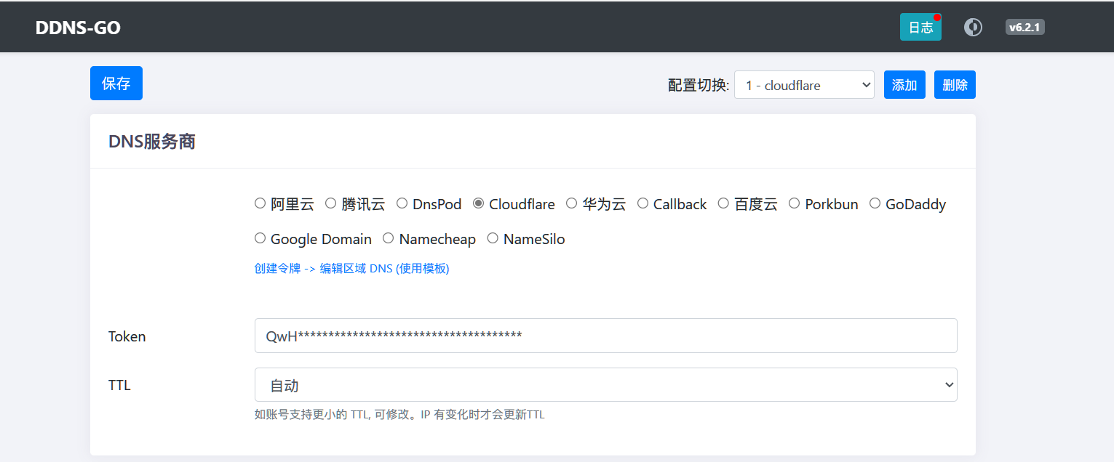This screenshot has width=1114, height=462.
Task: Choose DnsPod as the DNS provider
Action: coord(402,203)
